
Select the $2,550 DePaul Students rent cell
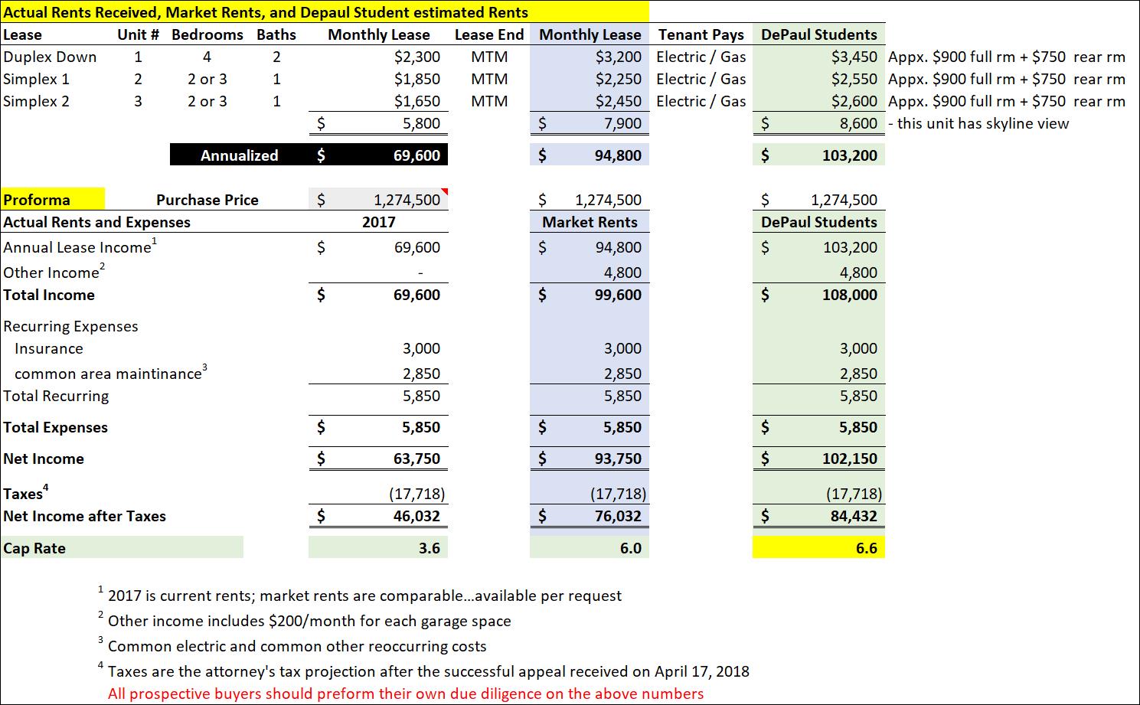pos(819,79)
